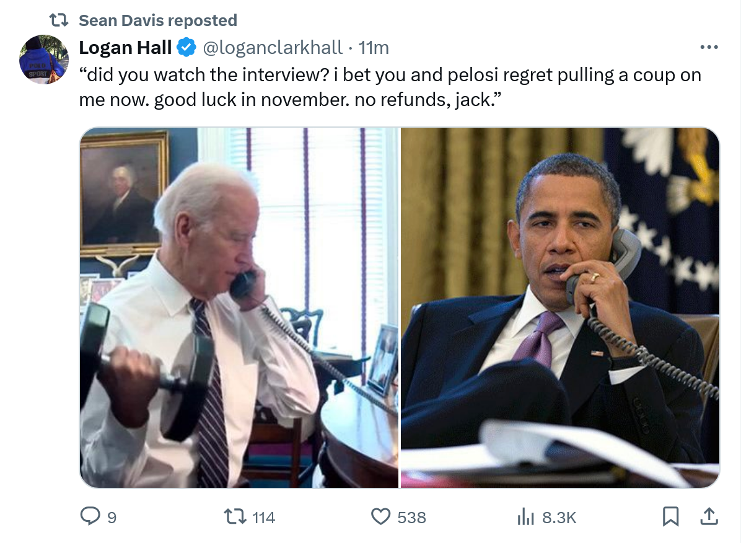Open the "Sean Davis reposted" link
The height and width of the screenshot is (543, 741).
click(x=158, y=20)
